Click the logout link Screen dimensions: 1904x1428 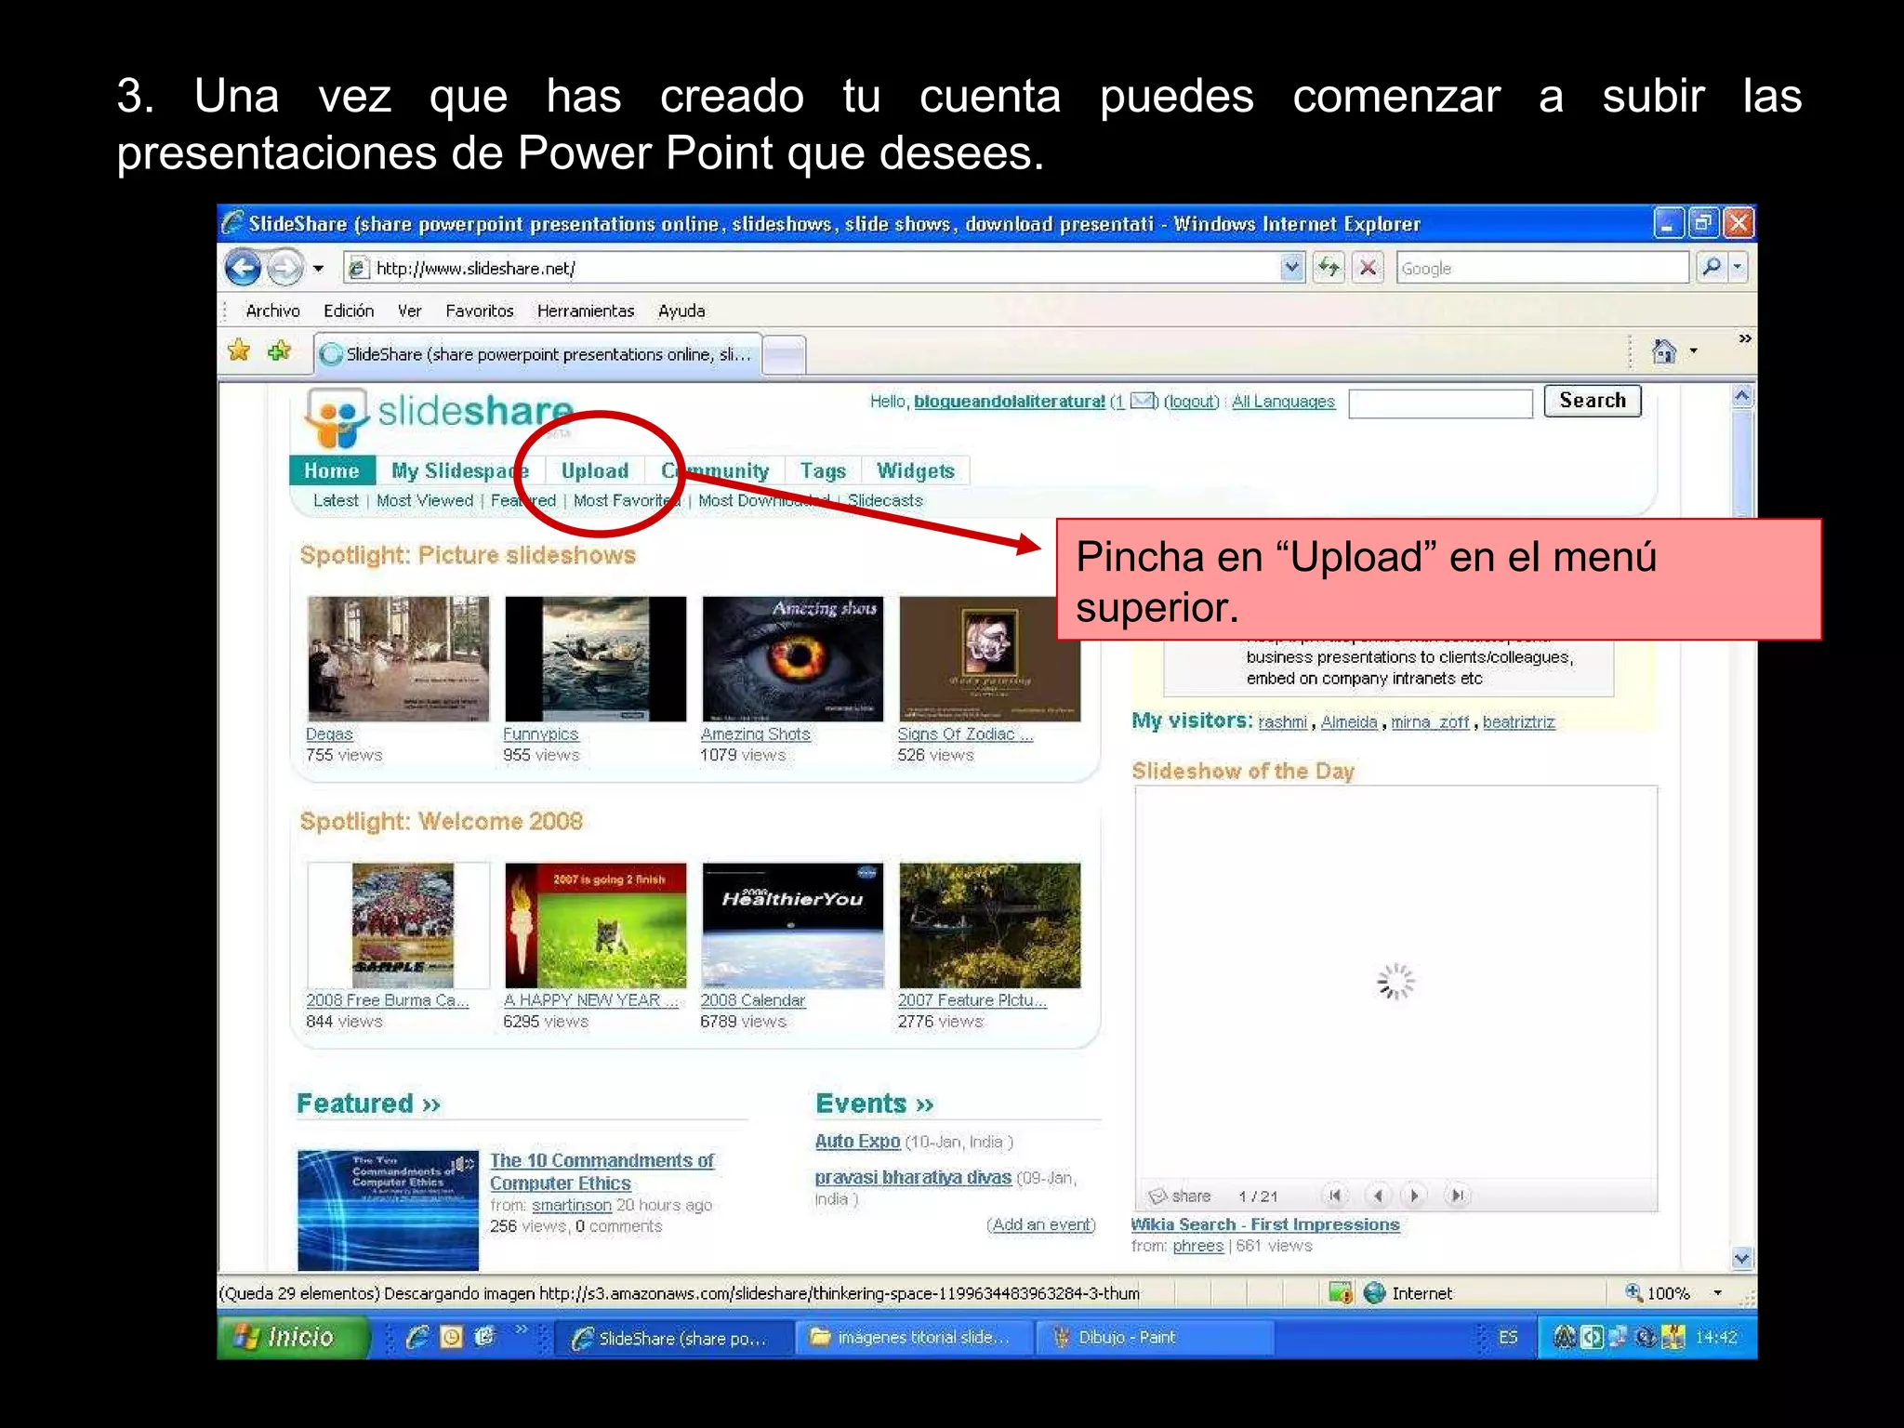(x=1192, y=402)
